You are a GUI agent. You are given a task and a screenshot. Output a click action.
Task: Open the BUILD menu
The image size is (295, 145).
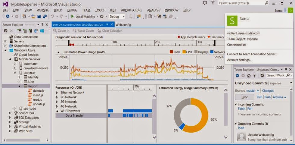click(58, 10)
